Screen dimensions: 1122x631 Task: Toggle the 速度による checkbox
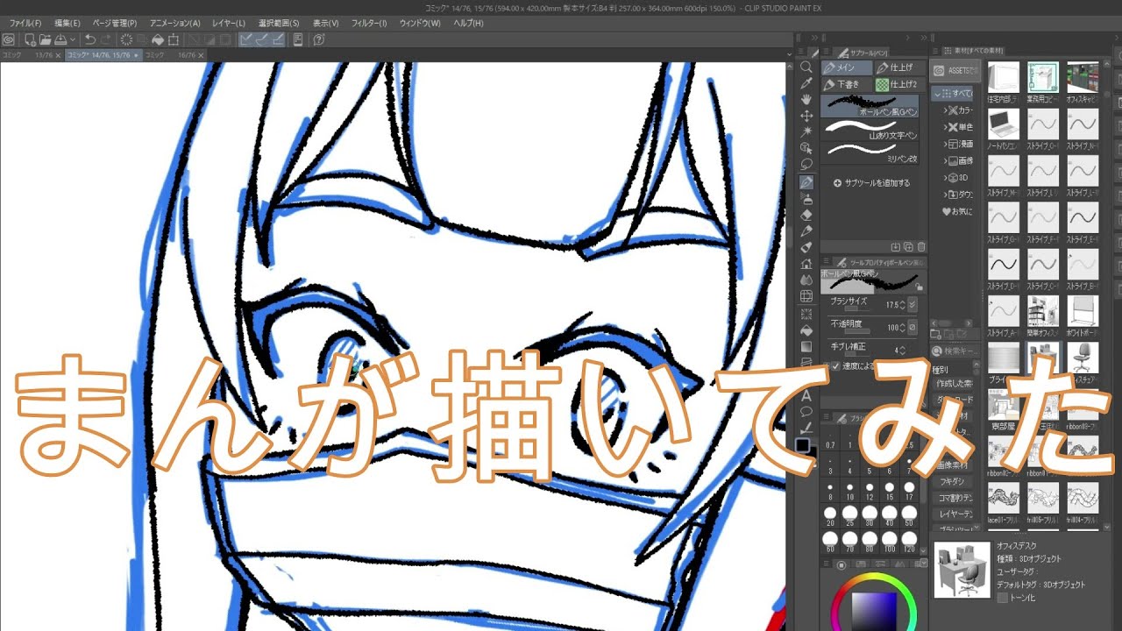834,366
